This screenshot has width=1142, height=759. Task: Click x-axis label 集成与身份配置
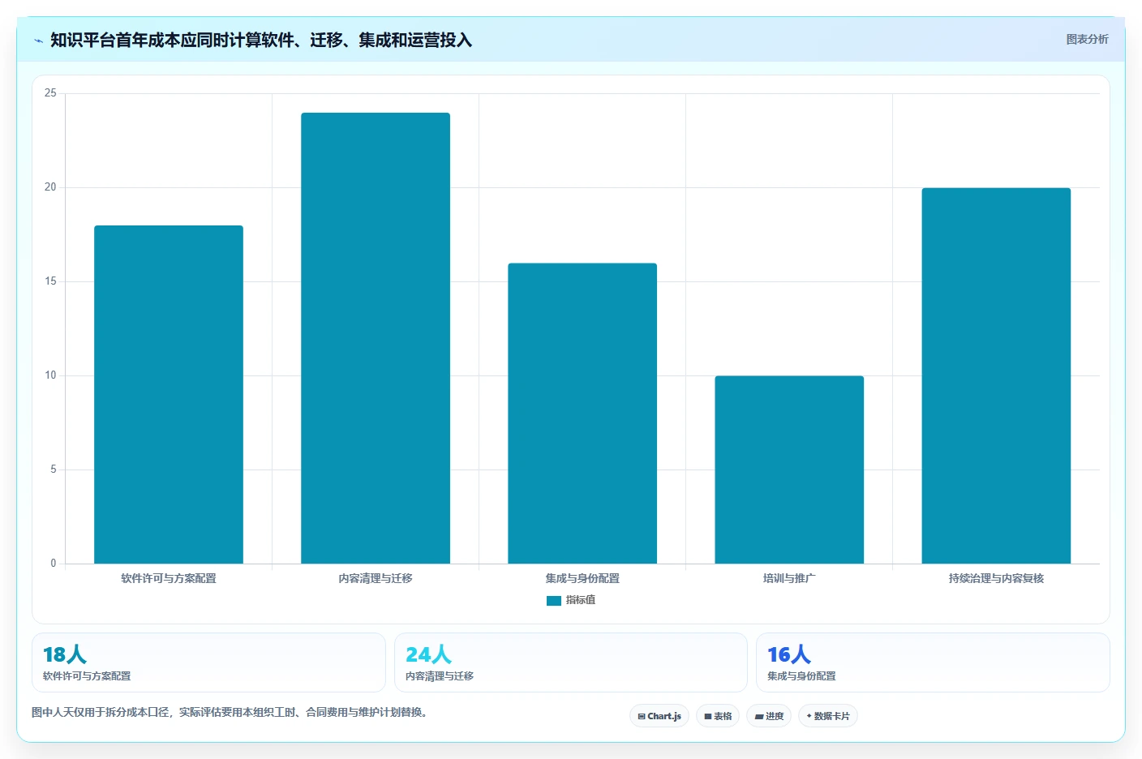(582, 578)
